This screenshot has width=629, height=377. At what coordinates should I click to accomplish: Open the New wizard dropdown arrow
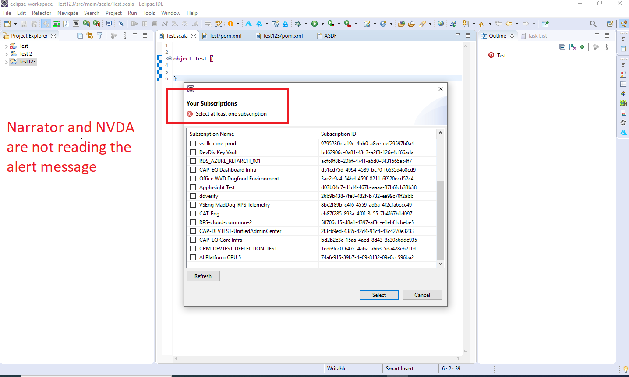click(15, 24)
